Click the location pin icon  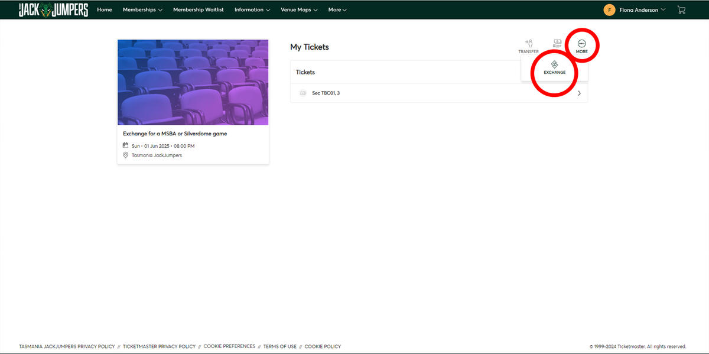tap(125, 155)
